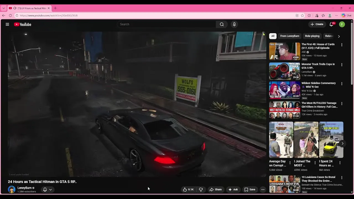The width and height of the screenshot is (354, 199).
Task: Open Average Day on Corrupt short thumbnail
Action: coord(281,140)
